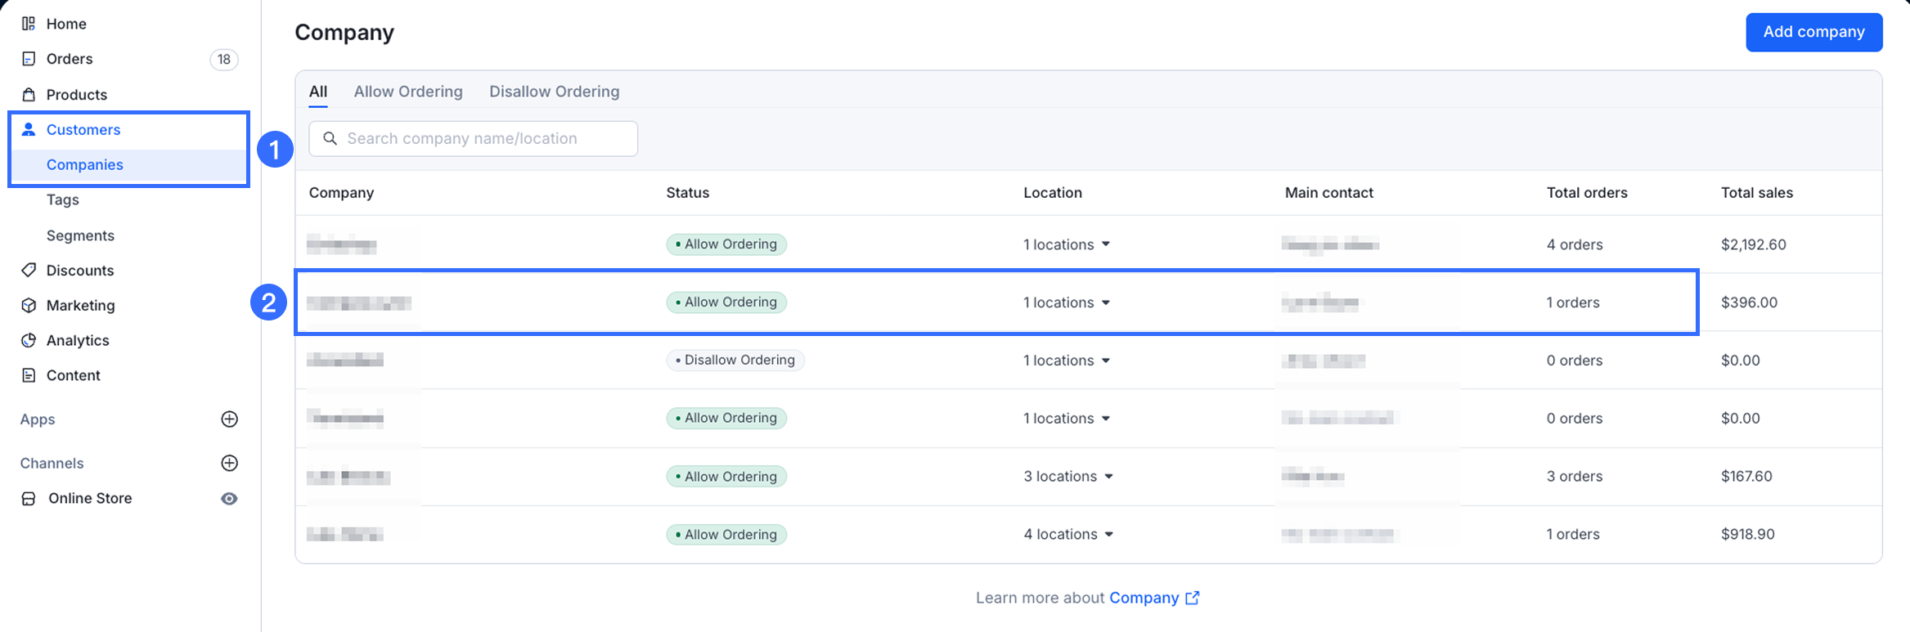Image resolution: width=1910 pixels, height=632 pixels.
Task: Switch to the Disallow Ordering tab
Action: click(x=554, y=92)
